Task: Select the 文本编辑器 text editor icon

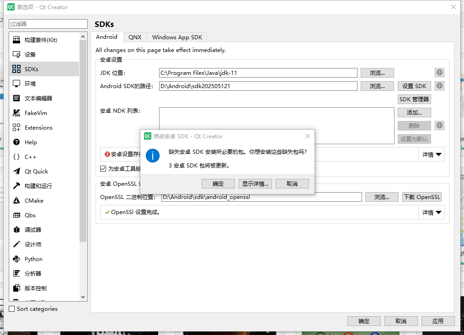Action: pyautogui.click(x=16, y=99)
